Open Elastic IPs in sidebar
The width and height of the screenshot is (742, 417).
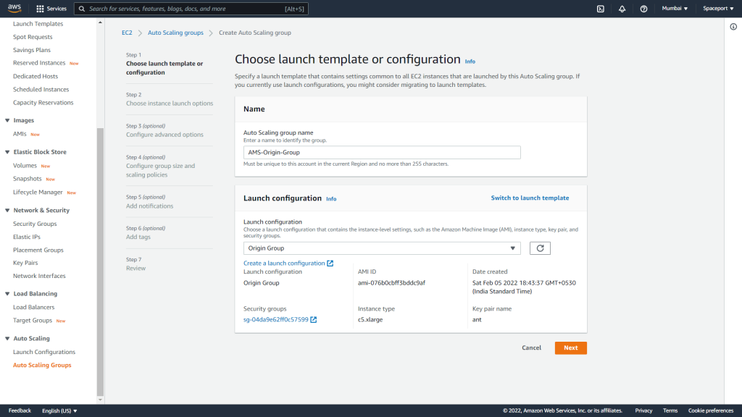(27, 237)
